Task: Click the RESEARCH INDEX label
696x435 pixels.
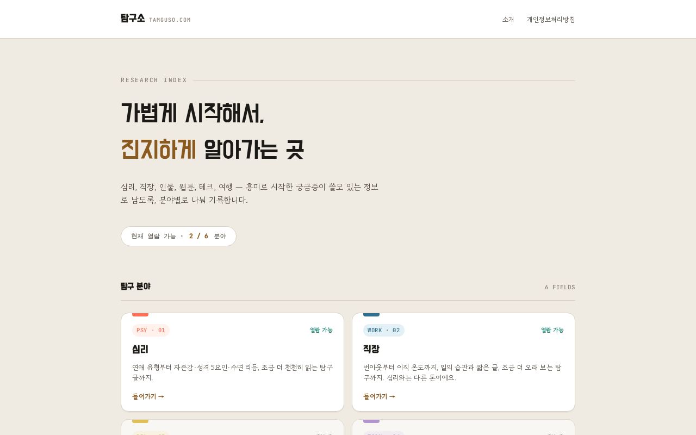Action: [x=154, y=80]
